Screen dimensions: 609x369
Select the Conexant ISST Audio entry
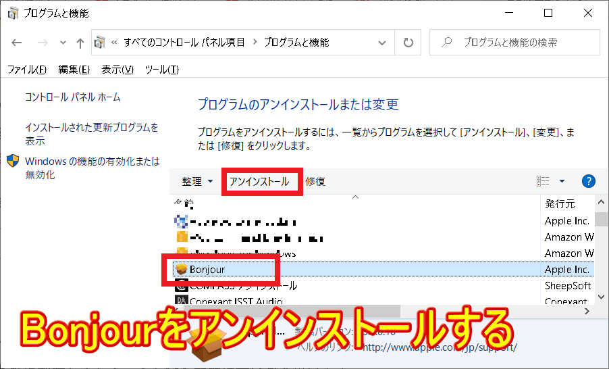pyautogui.click(x=236, y=301)
